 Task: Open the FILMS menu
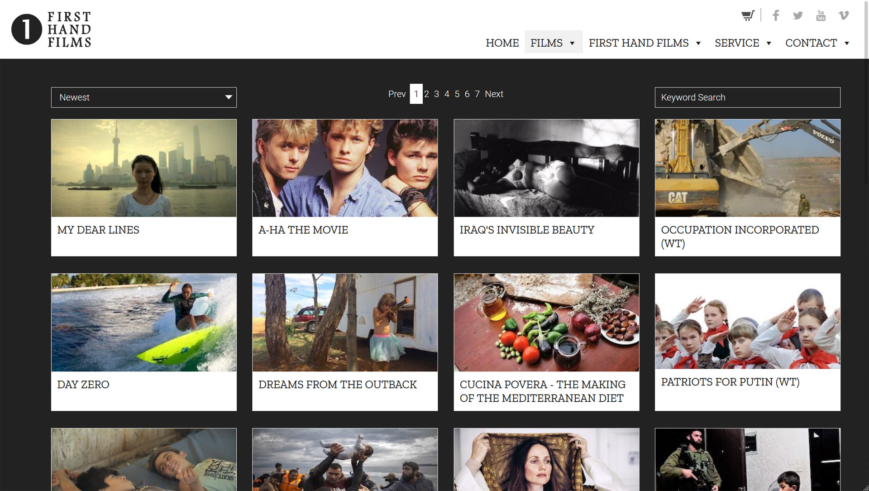click(553, 43)
